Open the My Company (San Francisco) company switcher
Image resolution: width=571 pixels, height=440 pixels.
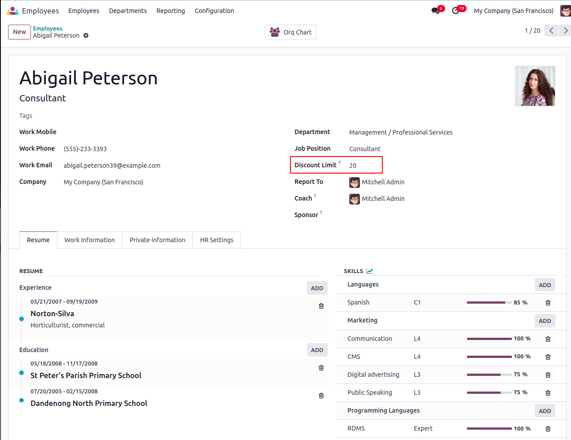pyautogui.click(x=513, y=11)
